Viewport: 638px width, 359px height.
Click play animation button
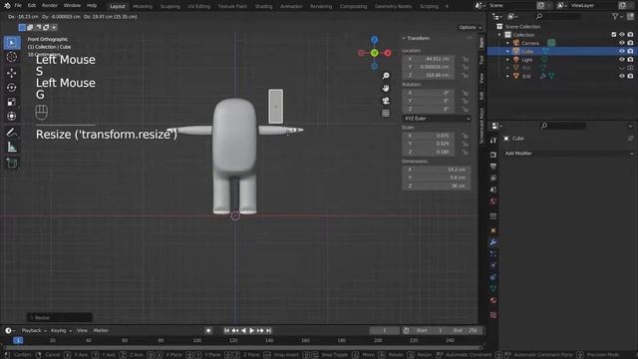[252, 330]
